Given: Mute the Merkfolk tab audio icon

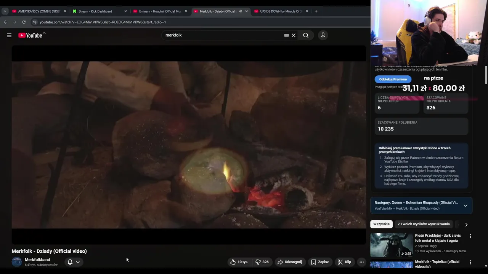Looking at the screenshot, I should click(x=240, y=11).
